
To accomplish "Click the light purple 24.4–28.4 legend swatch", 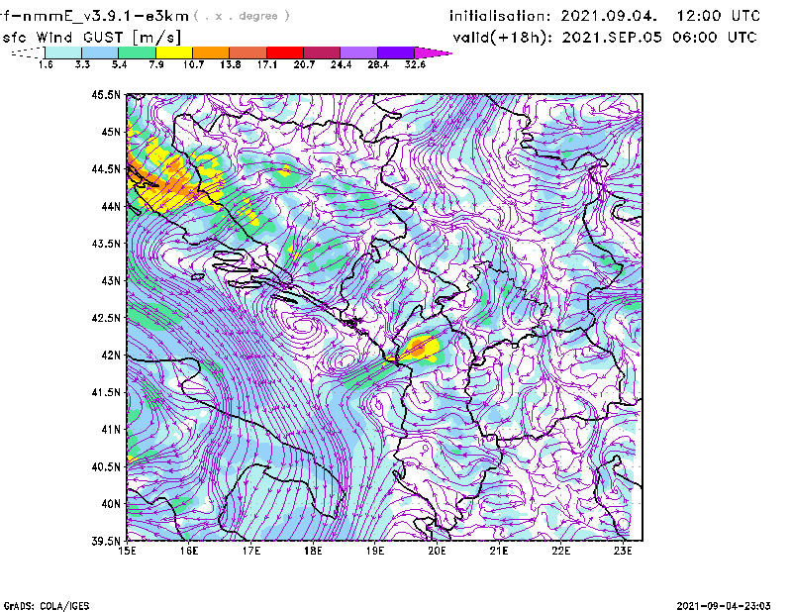I will coord(358,52).
